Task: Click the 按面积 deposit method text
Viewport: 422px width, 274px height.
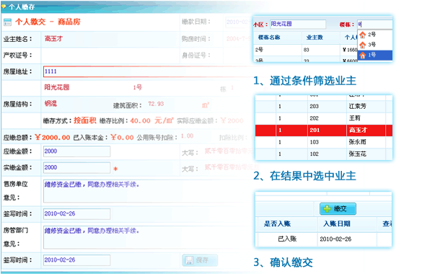Action: 85,120
